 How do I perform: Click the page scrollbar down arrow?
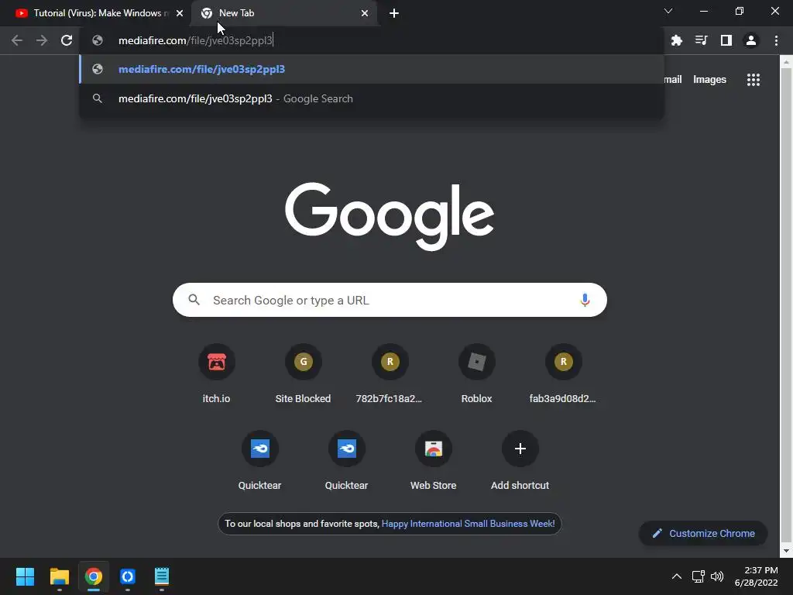coord(786,551)
